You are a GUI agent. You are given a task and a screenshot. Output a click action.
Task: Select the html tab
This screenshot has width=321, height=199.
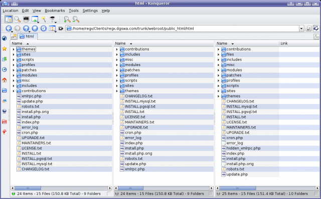click(x=28, y=36)
